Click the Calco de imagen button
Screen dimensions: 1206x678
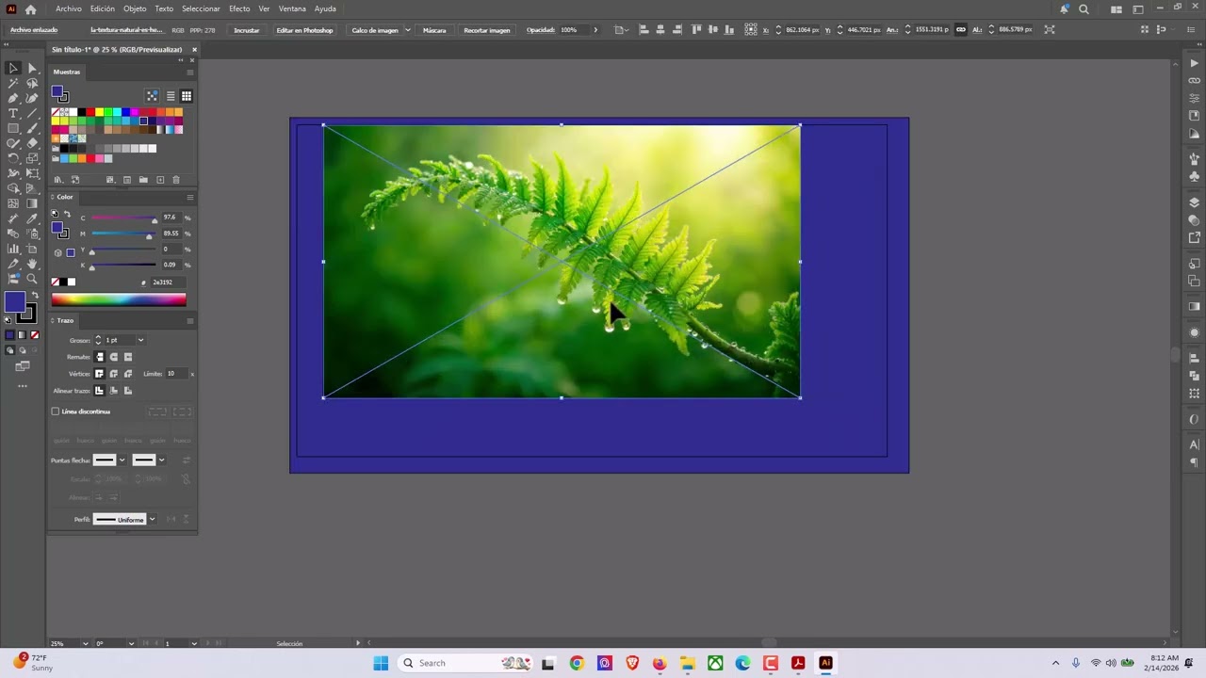375,30
